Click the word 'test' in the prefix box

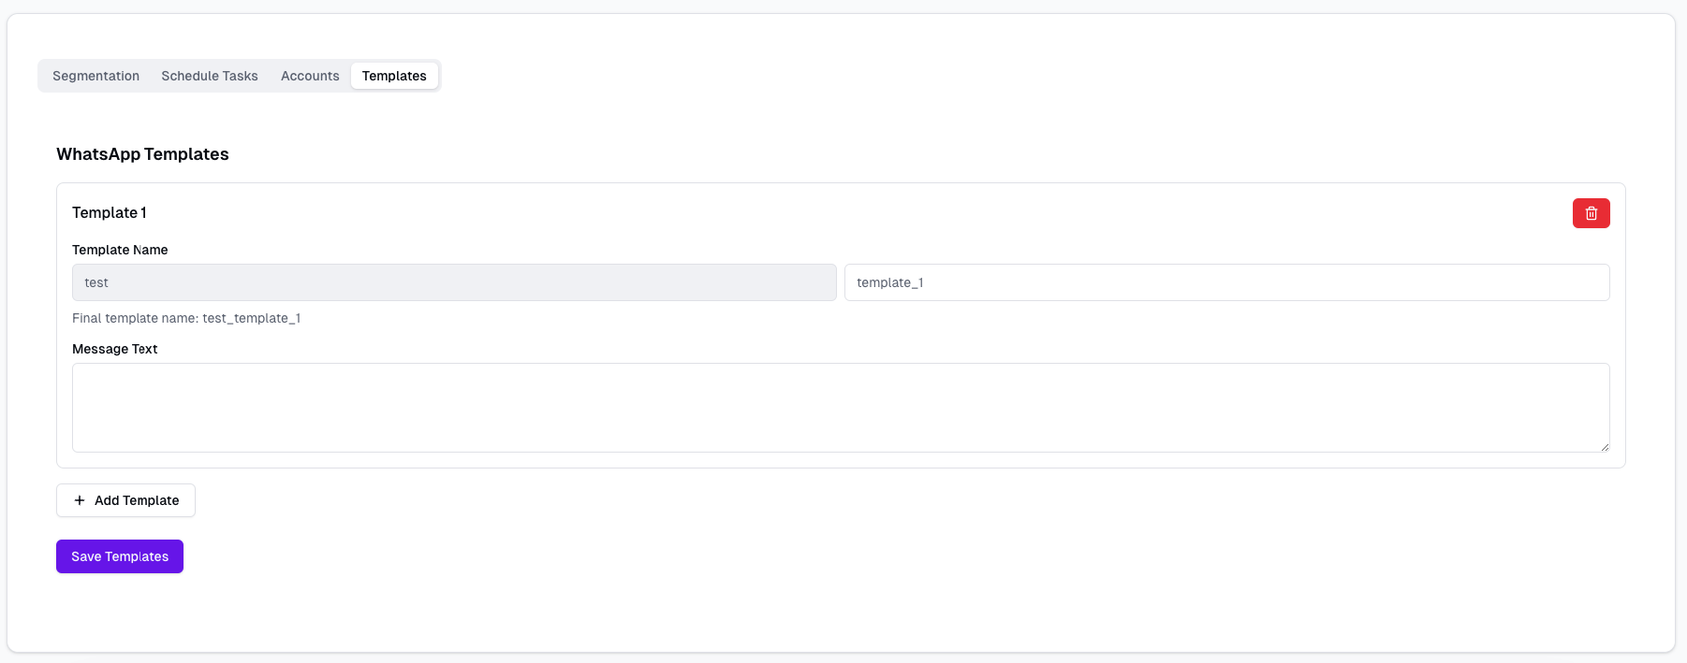click(x=96, y=282)
